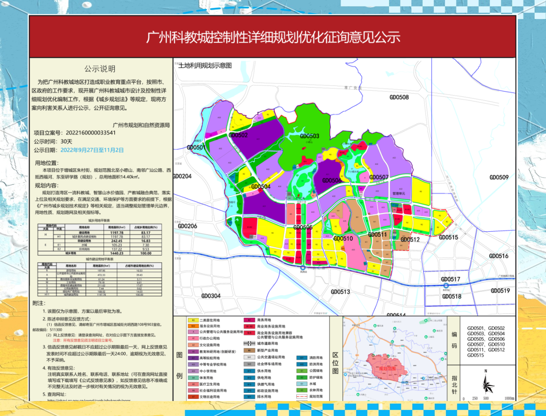
Task: Click the GD0517 map unit label
Action: 451,279
